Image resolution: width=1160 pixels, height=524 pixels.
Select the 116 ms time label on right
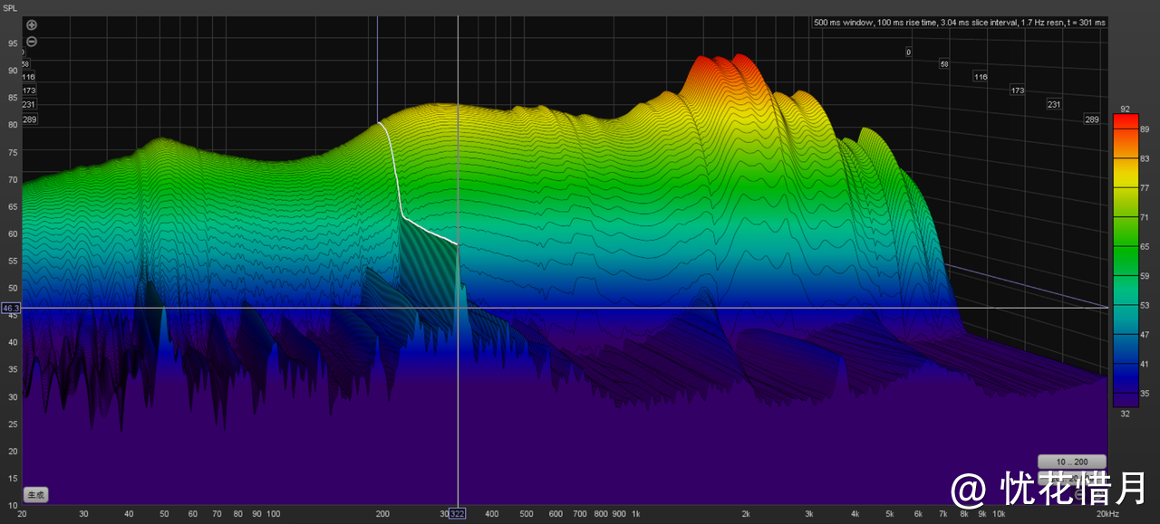981,77
